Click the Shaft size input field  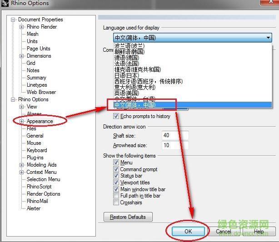click(175, 135)
